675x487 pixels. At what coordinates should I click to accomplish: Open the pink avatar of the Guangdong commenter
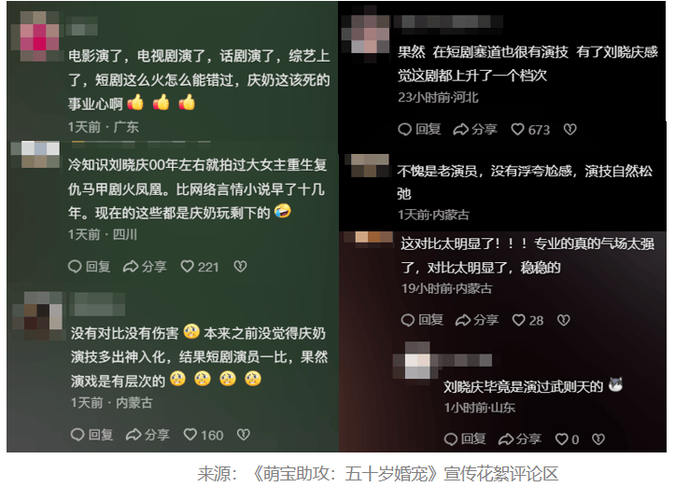[x=39, y=36]
